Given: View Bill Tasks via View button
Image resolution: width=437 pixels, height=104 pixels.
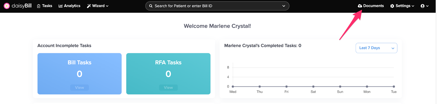Looking at the screenshot, I should [x=79, y=88].
